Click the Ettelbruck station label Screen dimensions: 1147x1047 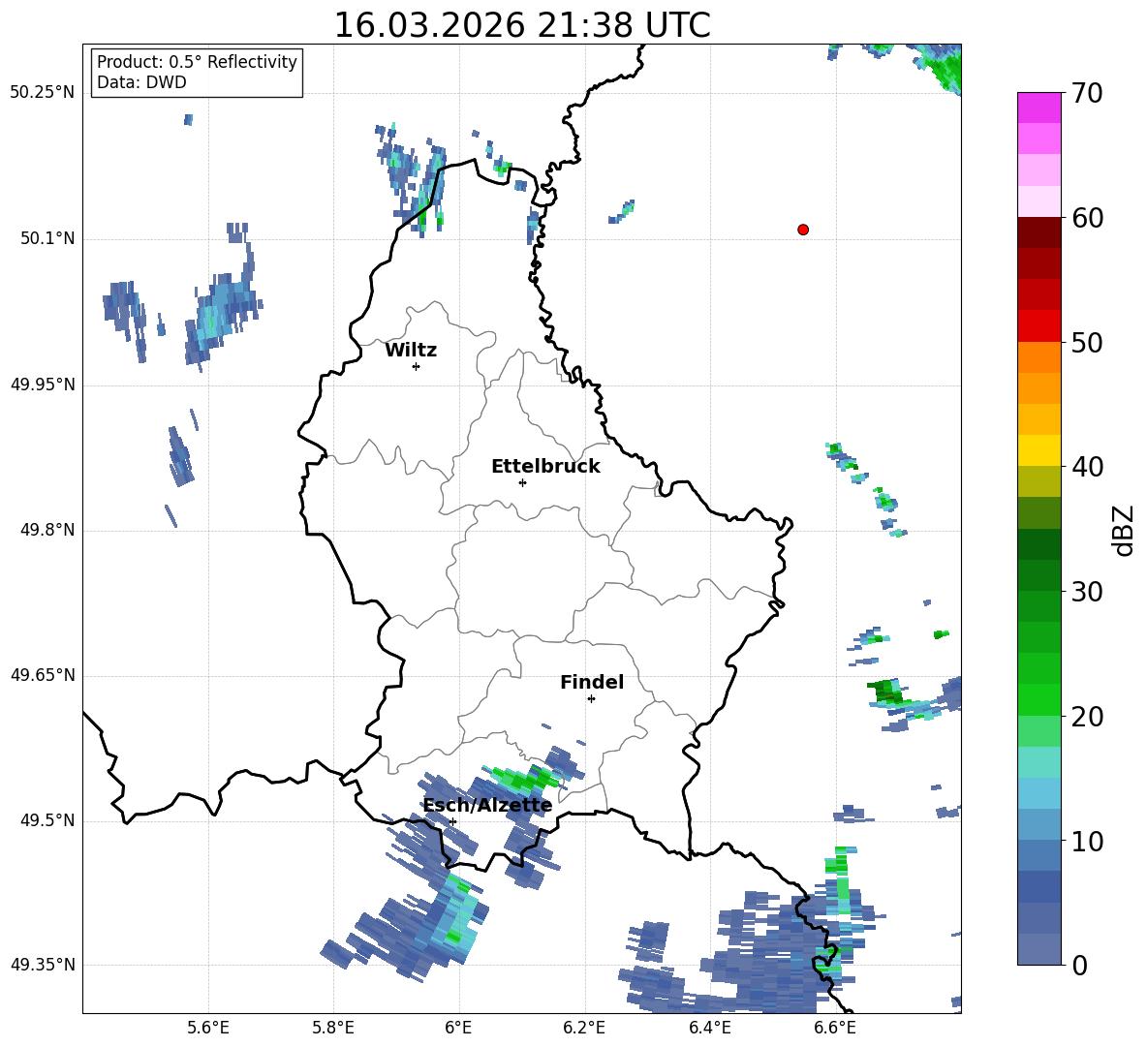click(x=545, y=467)
